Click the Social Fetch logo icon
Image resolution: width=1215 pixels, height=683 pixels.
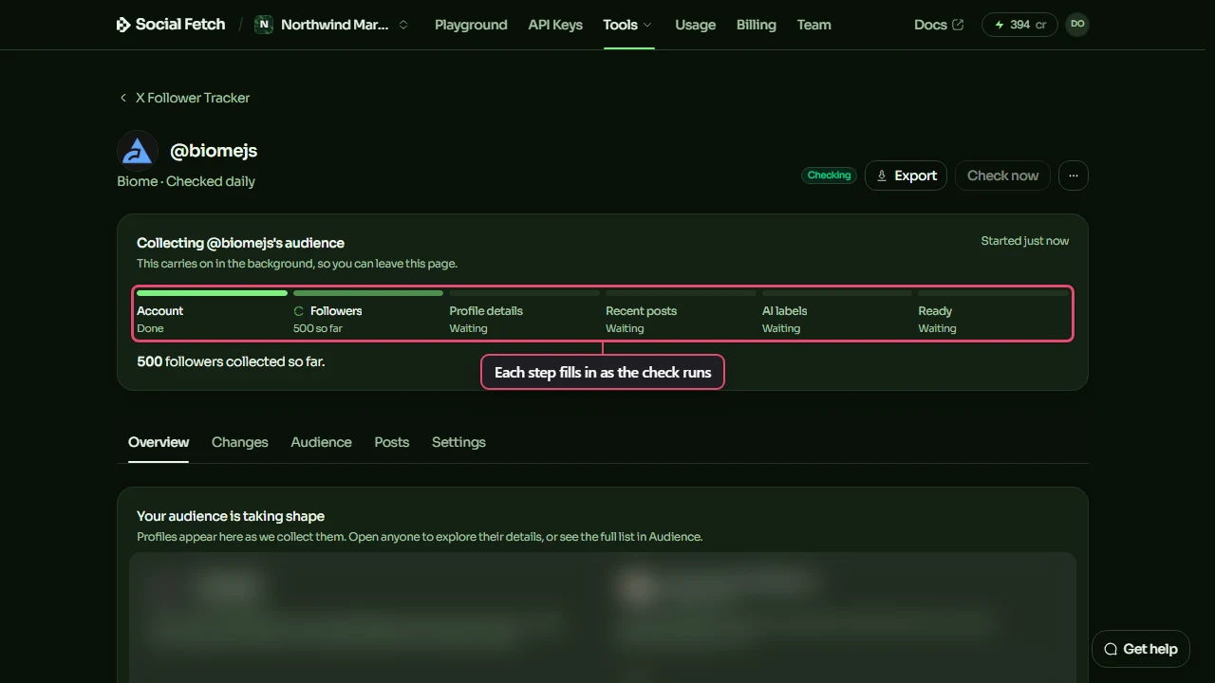123,25
